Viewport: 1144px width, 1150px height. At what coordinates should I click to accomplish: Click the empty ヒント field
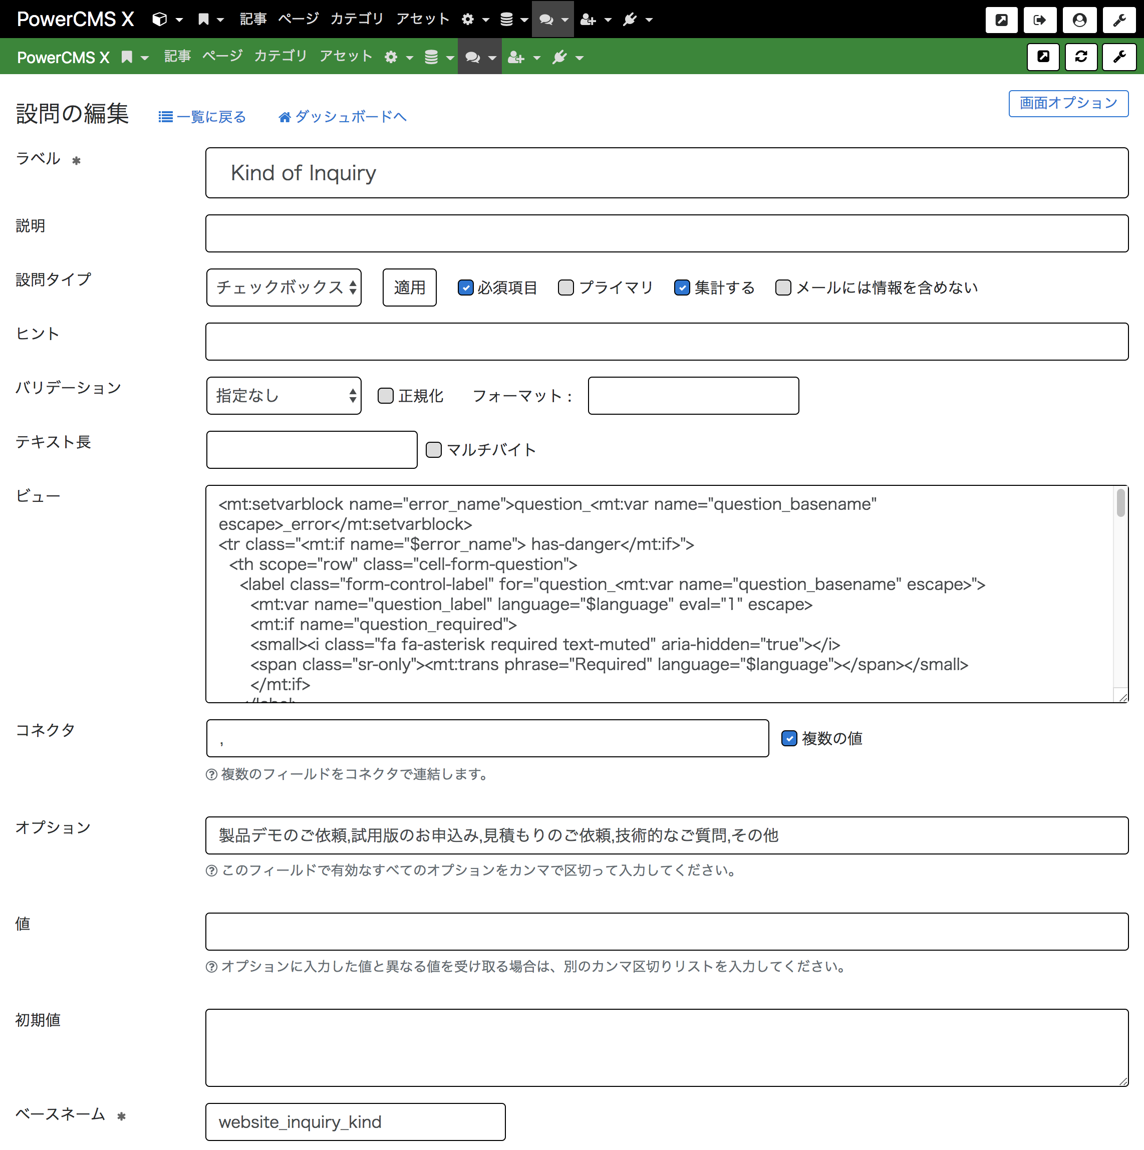(667, 342)
